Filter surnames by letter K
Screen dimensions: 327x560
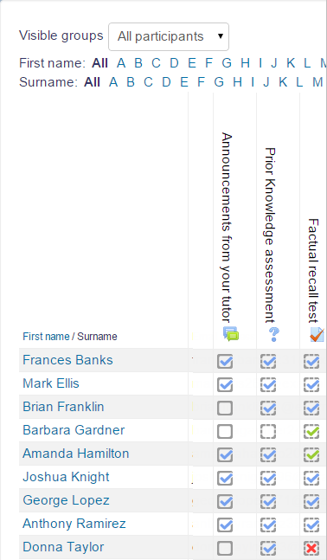pos(283,82)
